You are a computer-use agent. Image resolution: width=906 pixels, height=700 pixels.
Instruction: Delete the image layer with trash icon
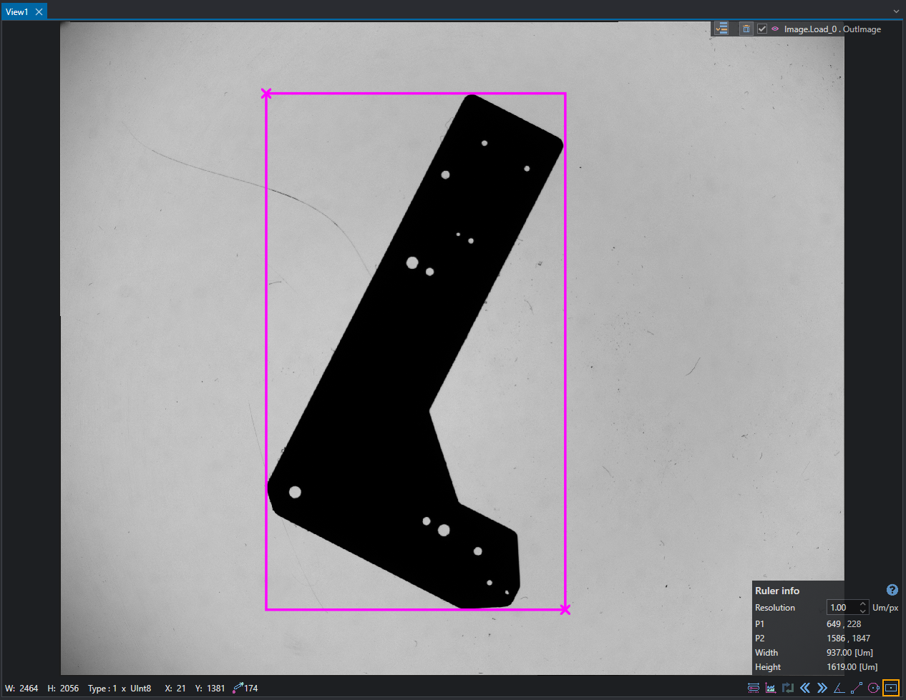coord(746,29)
